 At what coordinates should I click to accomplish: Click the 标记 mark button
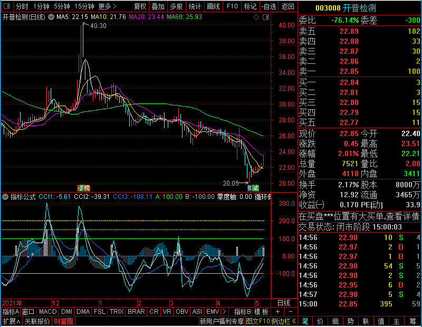coord(250,6)
